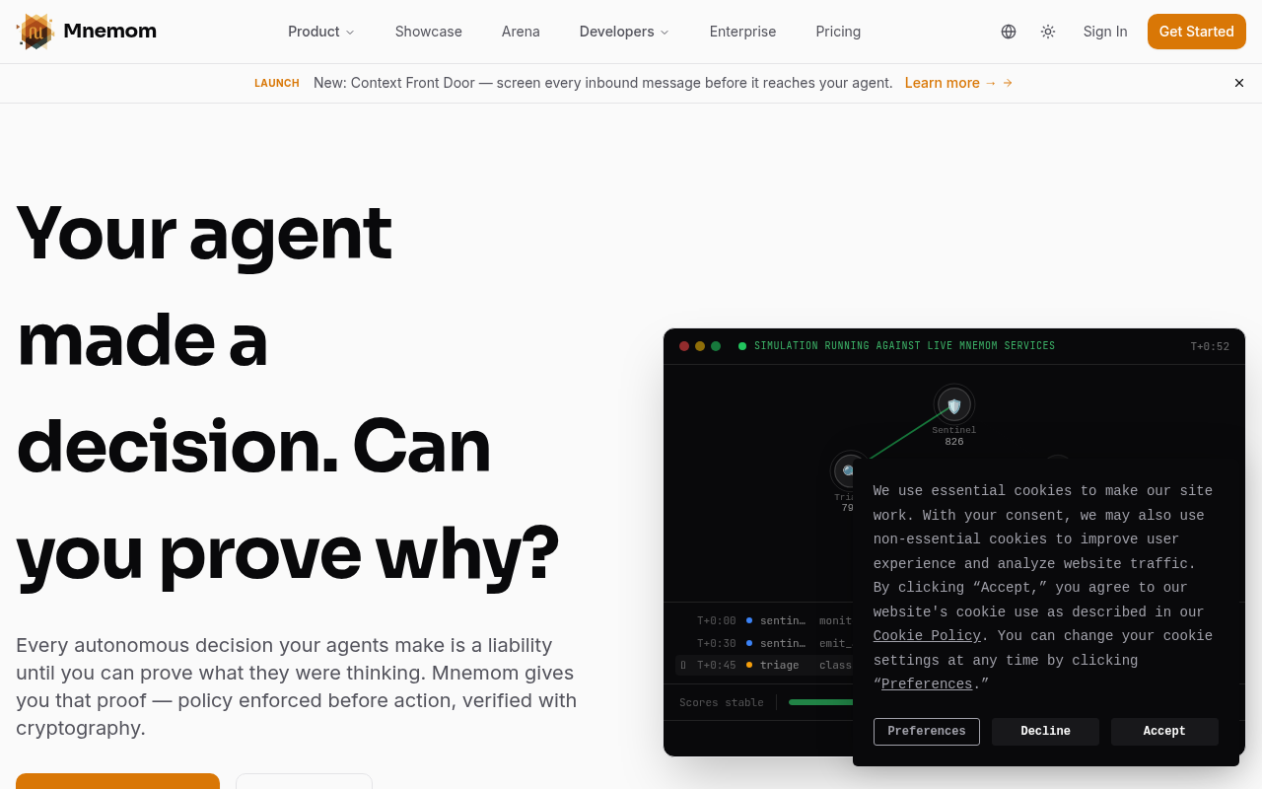Viewport: 1262px width, 789px height.
Task: Click the green window dot beside the yellow one
Action: pyautogui.click(x=716, y=346)
